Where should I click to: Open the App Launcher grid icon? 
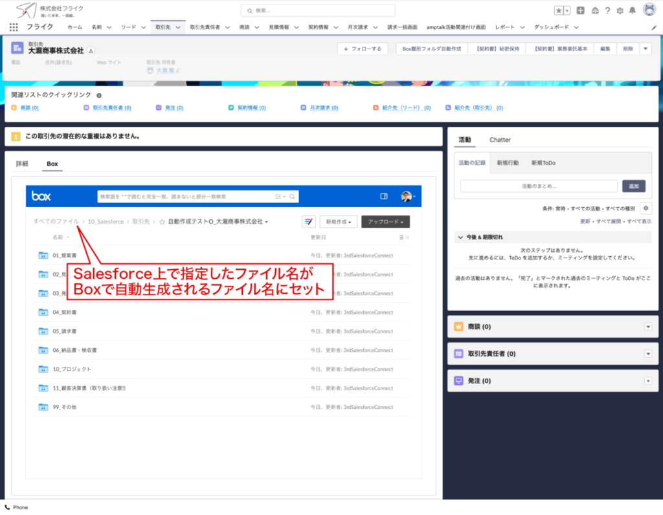(x=14, y=27)
